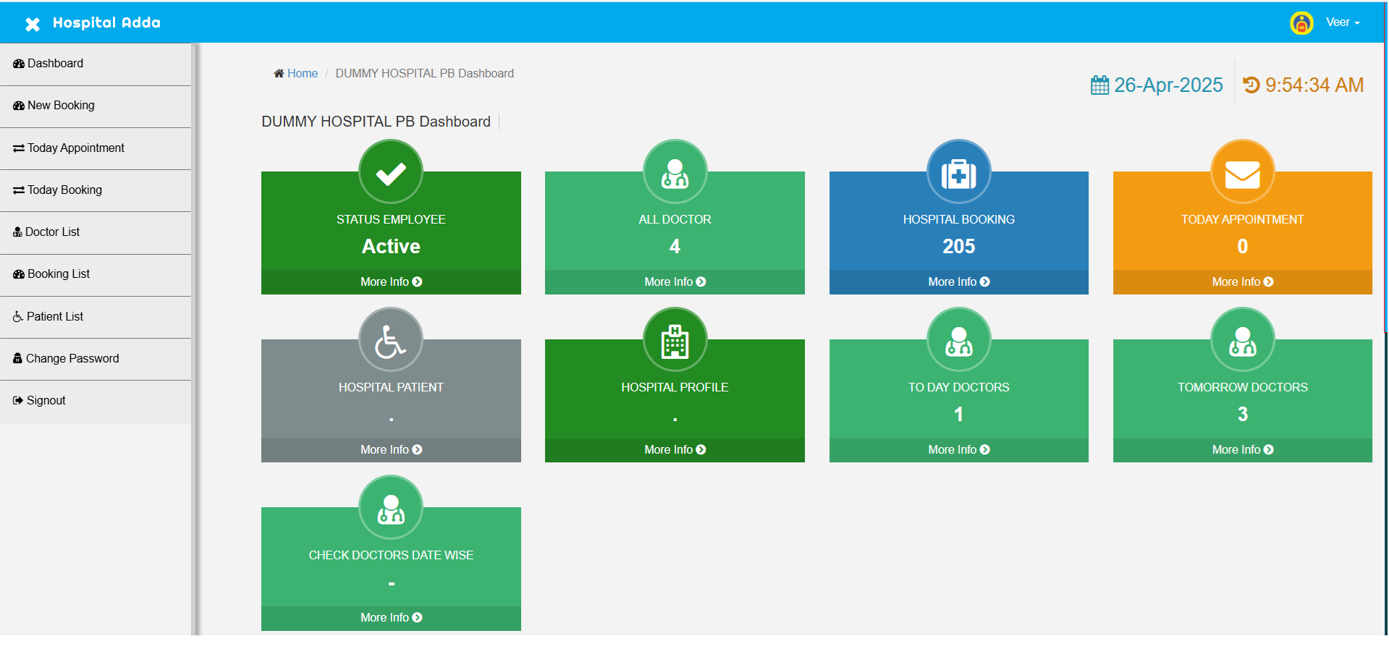Toggle sidebar with the X icon
1389x657 pixels.
pos(33,24)
